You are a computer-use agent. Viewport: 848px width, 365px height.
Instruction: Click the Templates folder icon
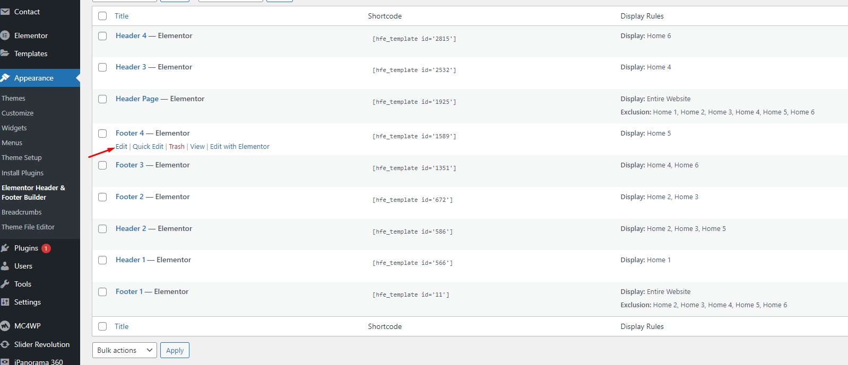[x=5, y=54]
